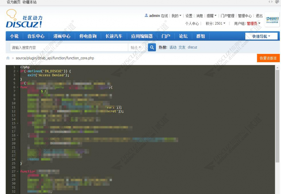
Task: Open the 门户 nav tab
Action: 166,36
